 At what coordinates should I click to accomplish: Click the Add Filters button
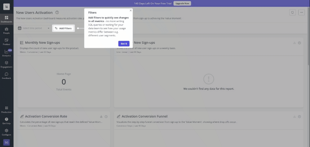tap(63, 28)
